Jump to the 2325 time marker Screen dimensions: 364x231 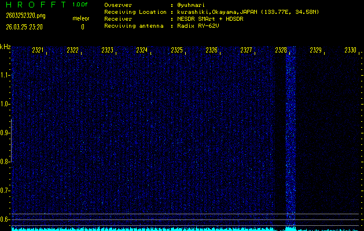click(177, 51)
